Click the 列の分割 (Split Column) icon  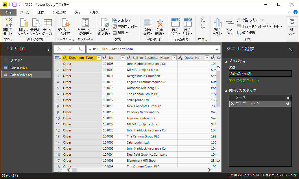(x=217, y=22)
